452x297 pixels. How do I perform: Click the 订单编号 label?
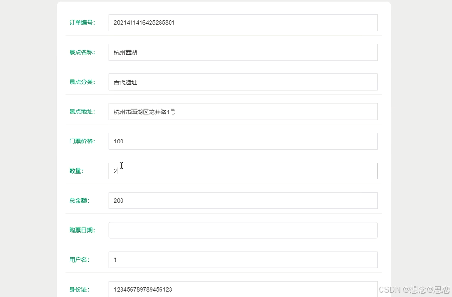point(82,22)
